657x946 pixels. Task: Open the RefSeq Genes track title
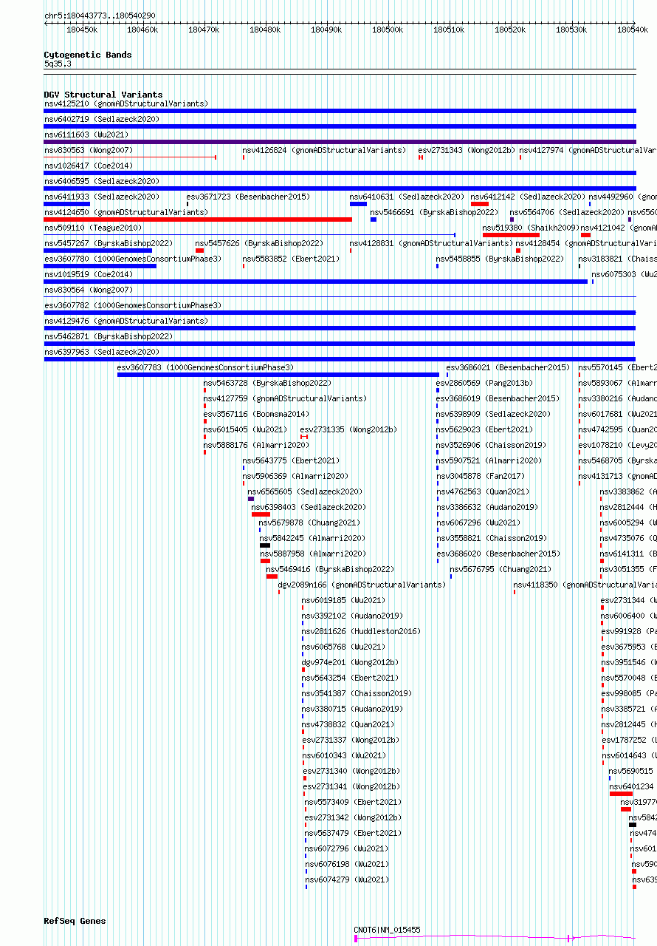[x=75, y=921]
